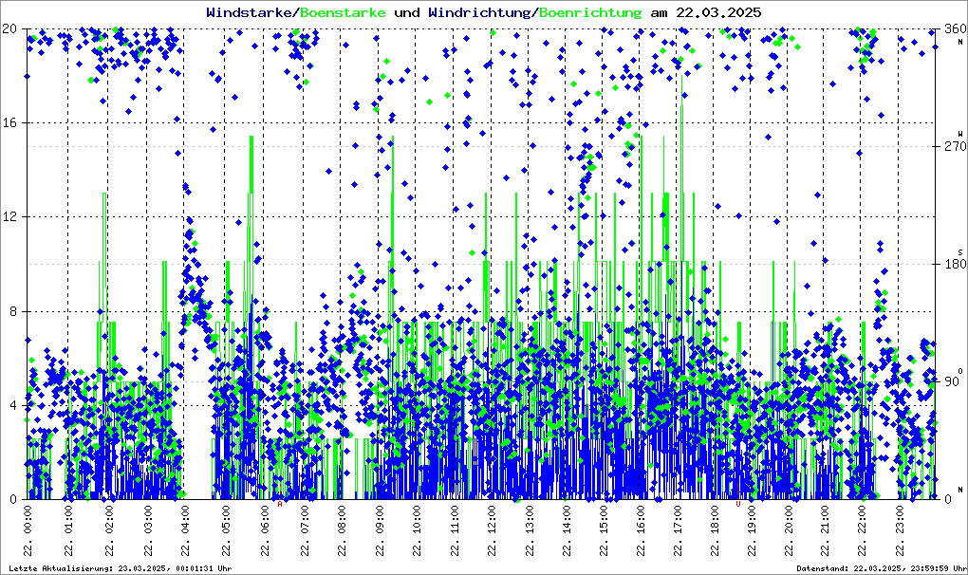The height and width of the screenshot is (575, 968).
Task: Click the wind speed axis value 0
Action: 13,500
